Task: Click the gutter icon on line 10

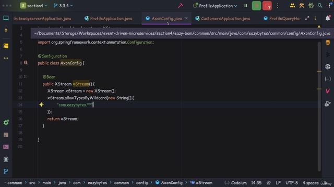Action: pyautogui.click(x=26, y=77)
